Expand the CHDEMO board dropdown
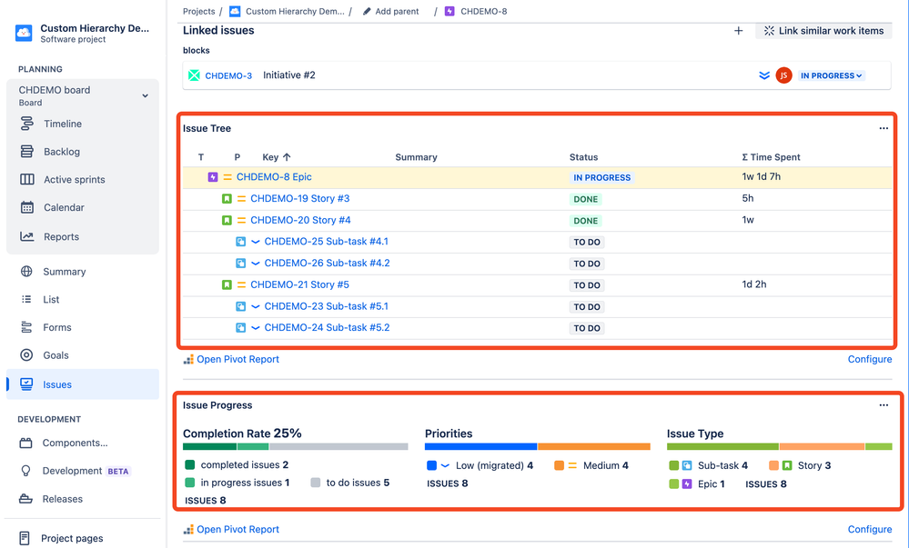Image resolution: width=909 pixels, height=548 pixels. click(145, 95)
